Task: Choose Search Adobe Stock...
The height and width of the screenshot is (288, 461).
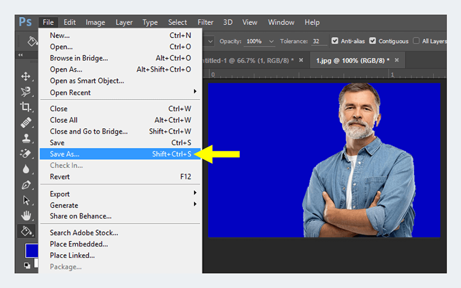Action: 120,233
